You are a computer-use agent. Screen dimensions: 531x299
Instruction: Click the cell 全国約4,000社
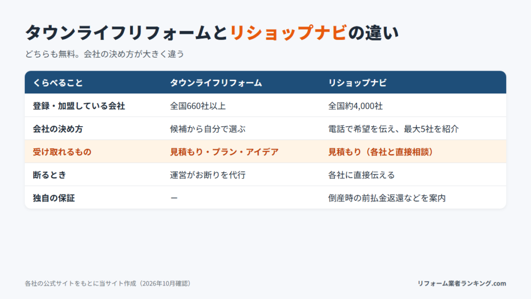[355, 106]
